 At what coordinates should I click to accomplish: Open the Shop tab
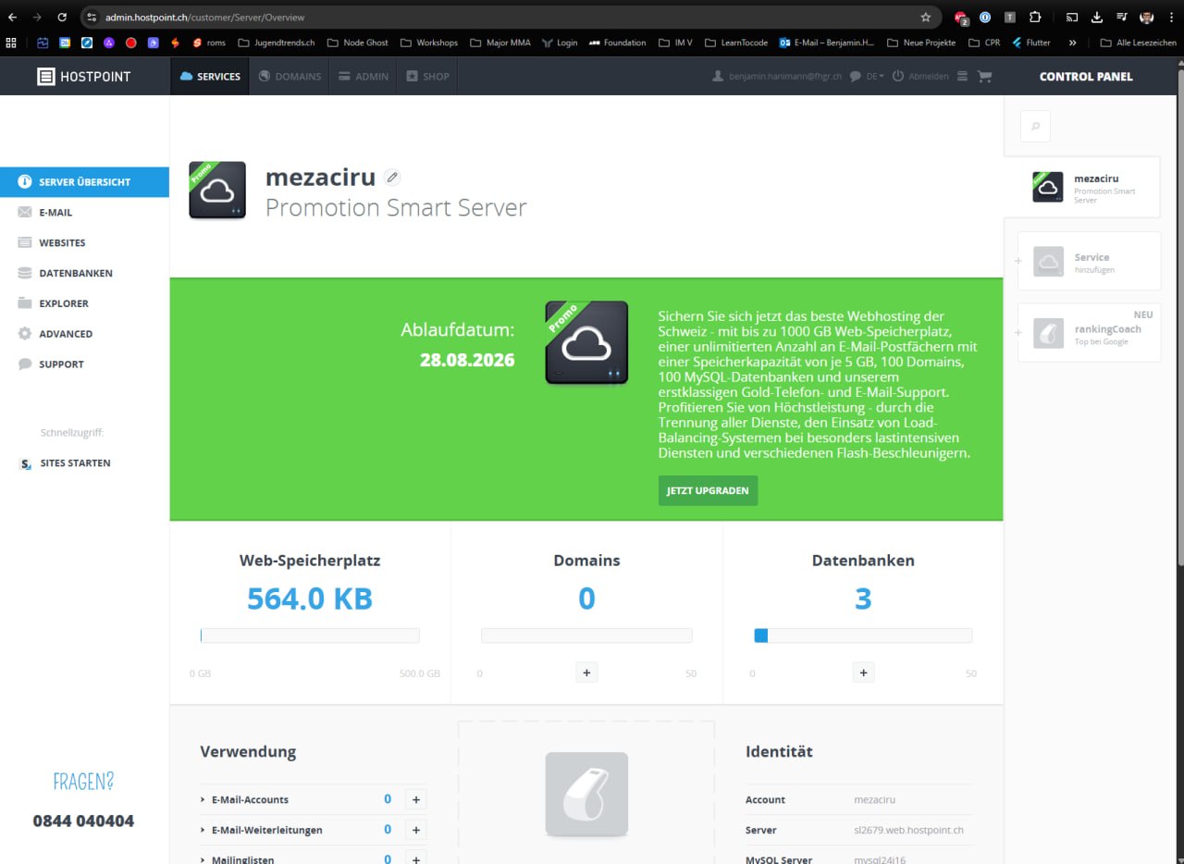coord(427,76)
